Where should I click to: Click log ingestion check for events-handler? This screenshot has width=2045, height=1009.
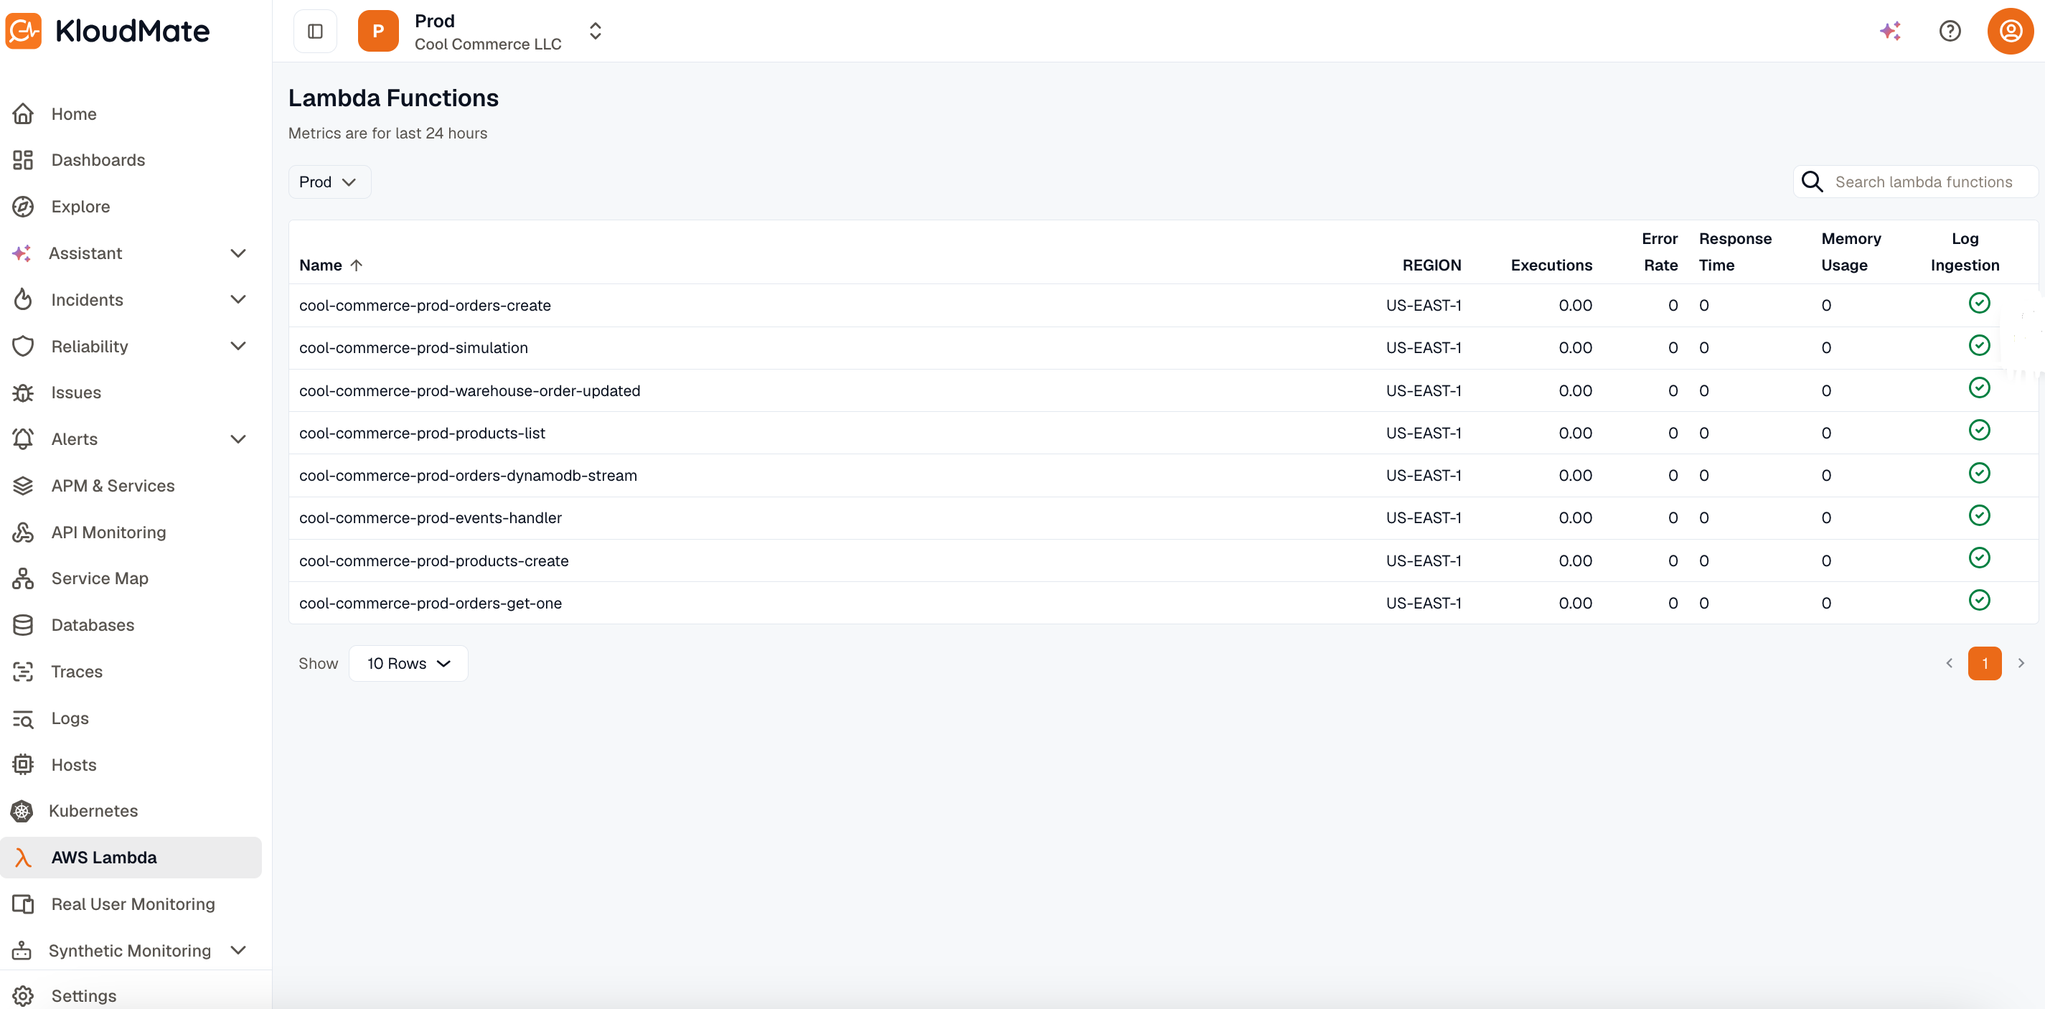1979,515
